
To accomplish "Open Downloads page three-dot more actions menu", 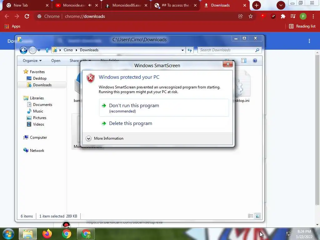I will [x=309, y=41].
